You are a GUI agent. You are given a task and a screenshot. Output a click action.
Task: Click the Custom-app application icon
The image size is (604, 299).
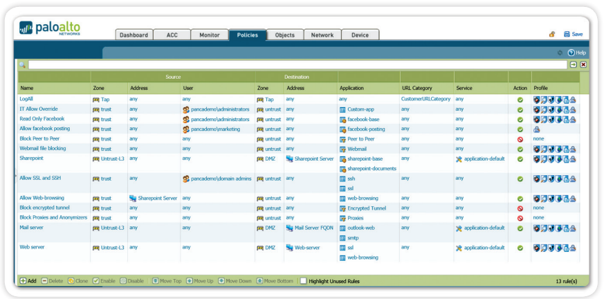point(342,110)
